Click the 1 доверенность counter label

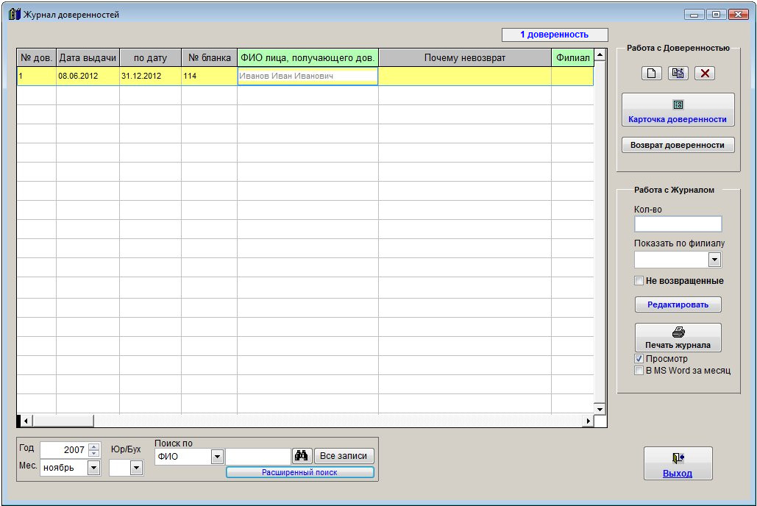(555, 35)
